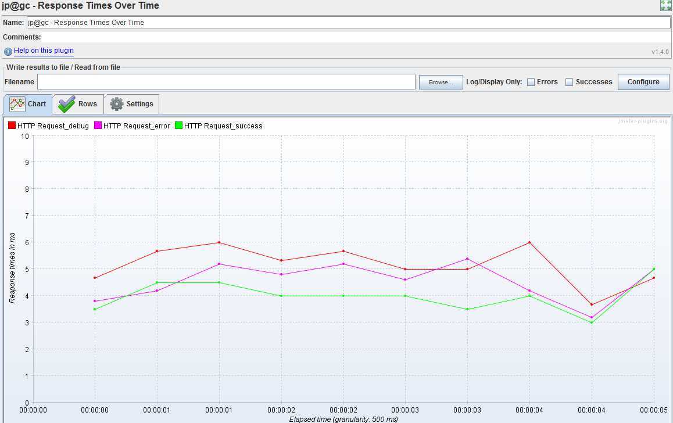Click the gear Settings icon

pyautogui.click(x=116, y=104)
